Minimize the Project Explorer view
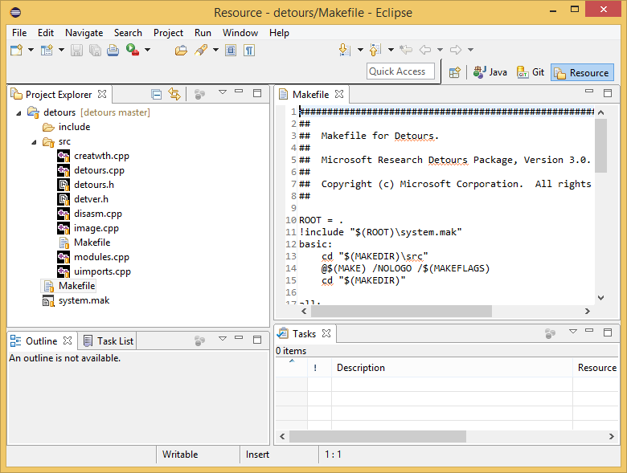This screenshot has height=473, width=627. click(x=239, y=92)
